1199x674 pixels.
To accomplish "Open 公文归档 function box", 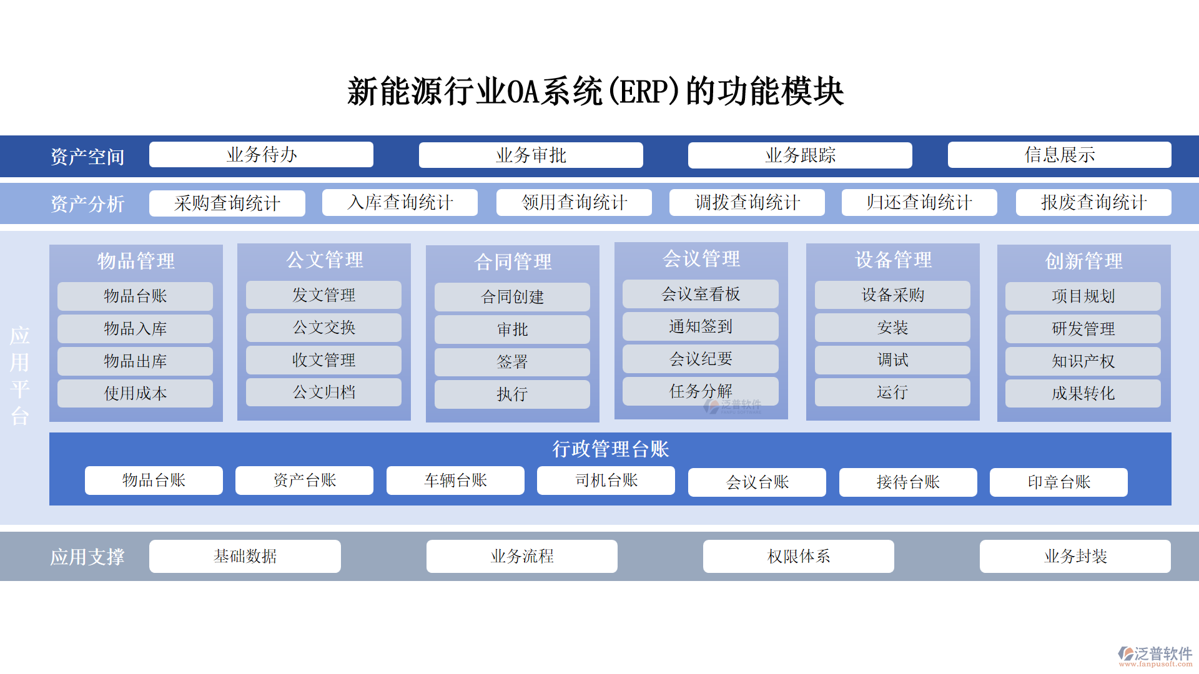I will point(323,393).
